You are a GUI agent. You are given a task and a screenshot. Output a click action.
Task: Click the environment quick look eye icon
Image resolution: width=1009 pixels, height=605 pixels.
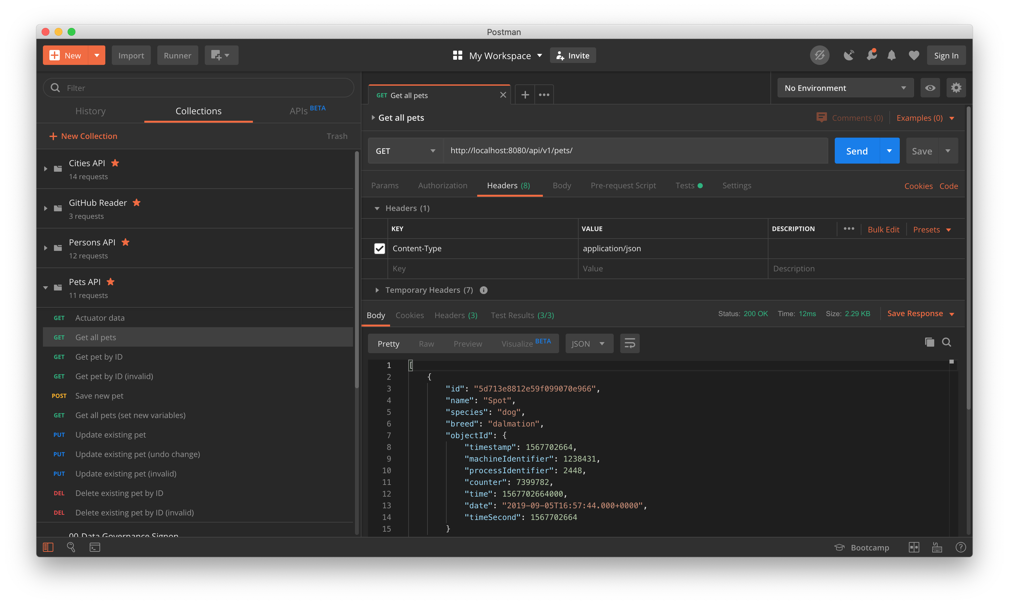tap(930, 88)
